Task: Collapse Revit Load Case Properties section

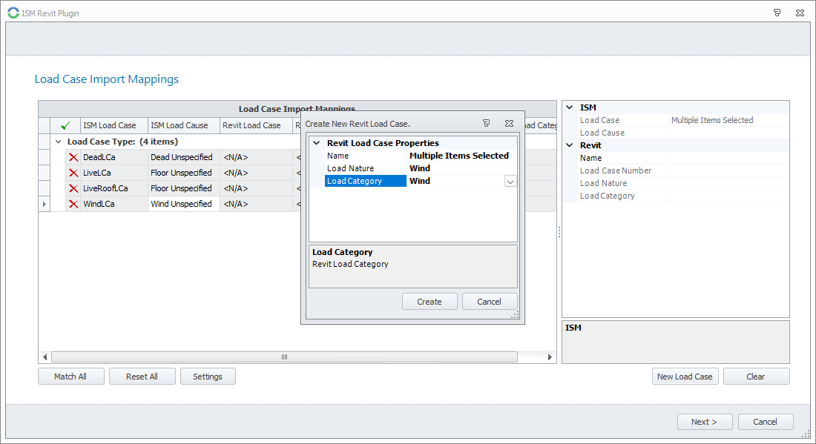Action: (317, 142)
